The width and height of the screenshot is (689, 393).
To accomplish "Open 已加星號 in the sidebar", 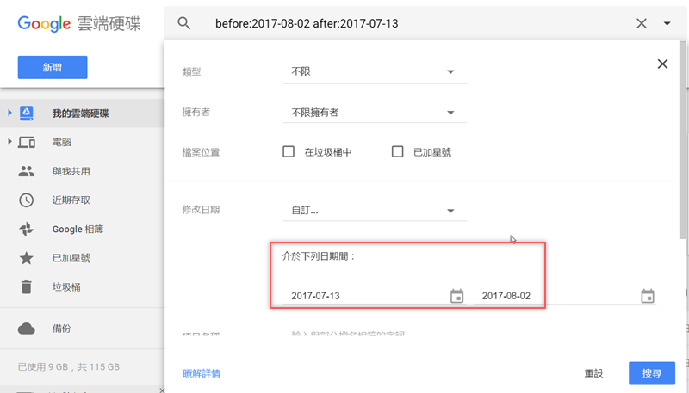I will pos(71,258).
